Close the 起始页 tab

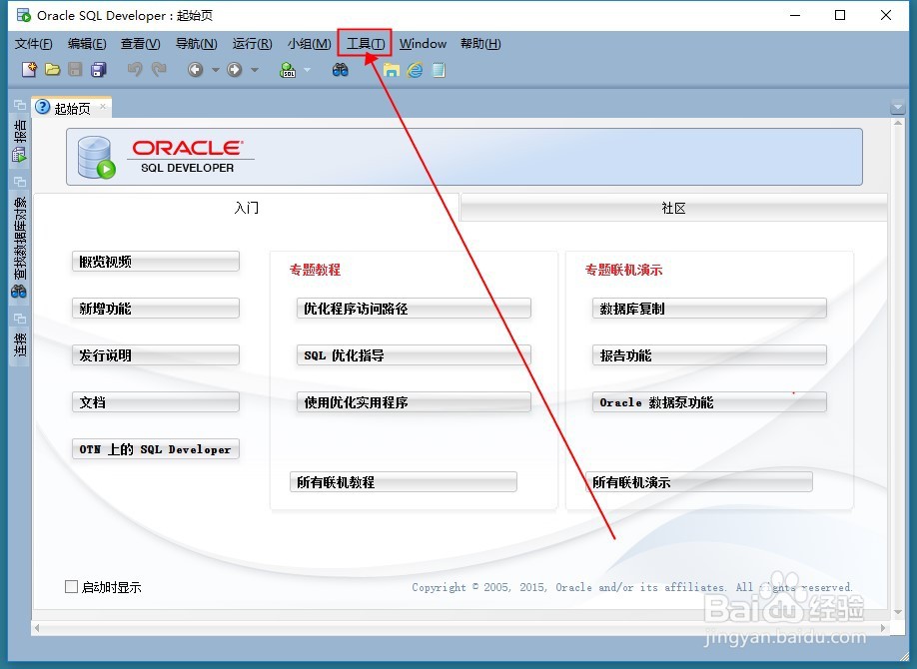pyautogui.click(x=103, y=107)
